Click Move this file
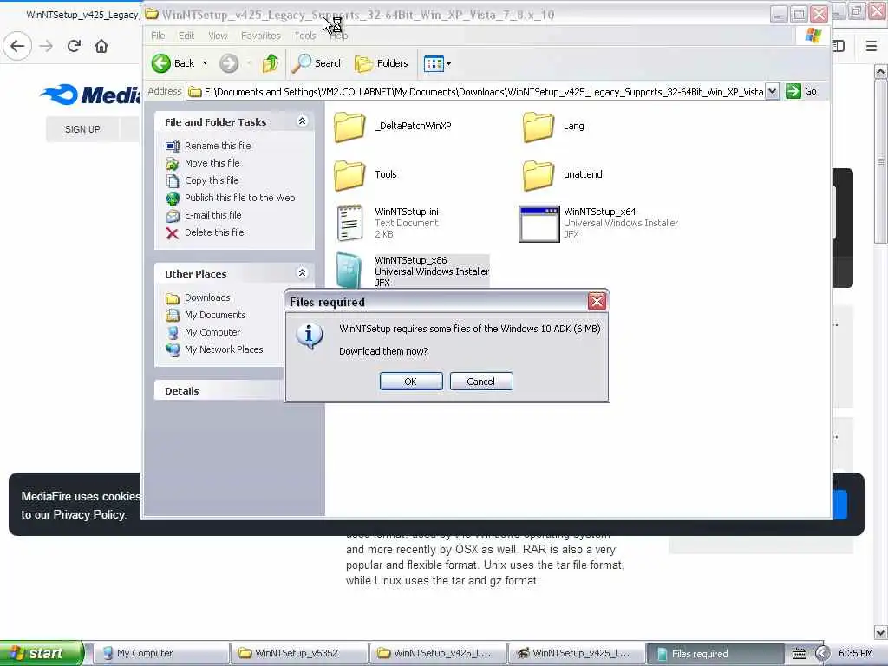The image size is (888, 666). pyautogui.click(x=212, y=163)
